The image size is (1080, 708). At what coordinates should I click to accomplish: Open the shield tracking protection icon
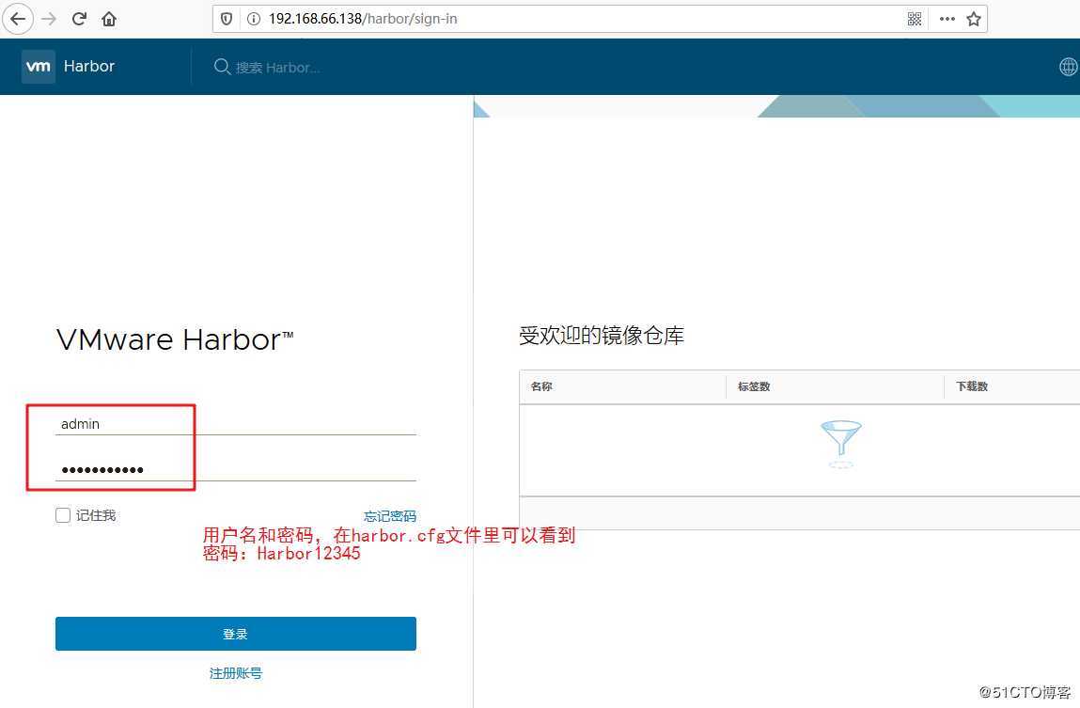[226, 19]
